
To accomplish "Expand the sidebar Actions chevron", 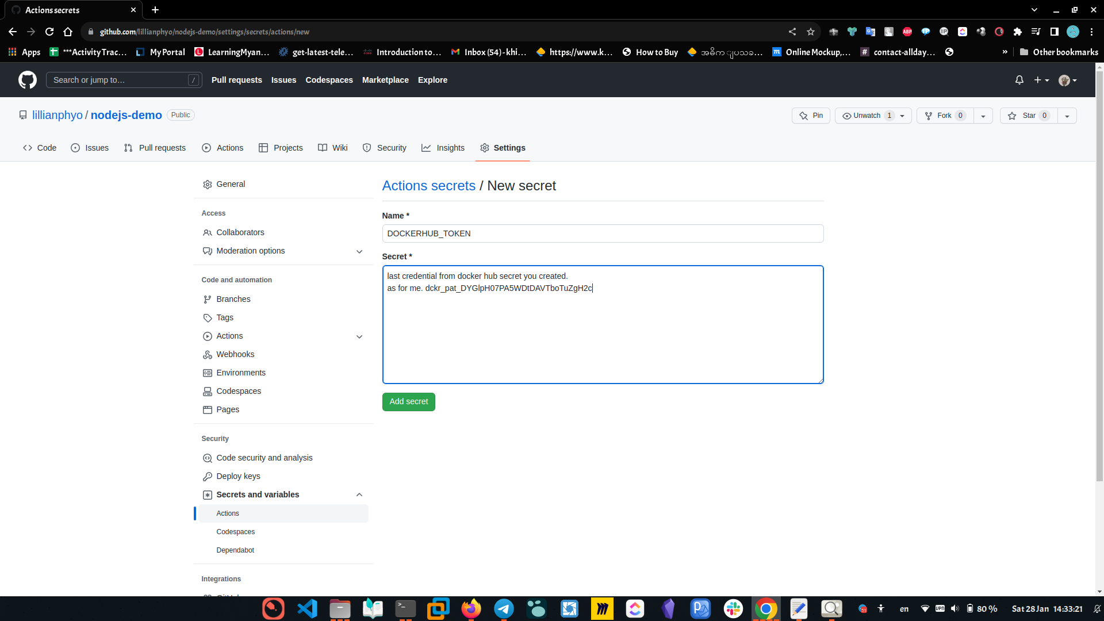I will [x=359, y=336].
